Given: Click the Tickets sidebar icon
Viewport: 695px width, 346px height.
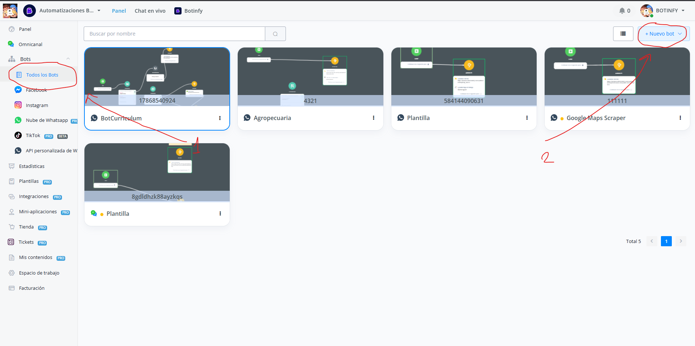Looking at the screenshot, I should click(11, 242).
